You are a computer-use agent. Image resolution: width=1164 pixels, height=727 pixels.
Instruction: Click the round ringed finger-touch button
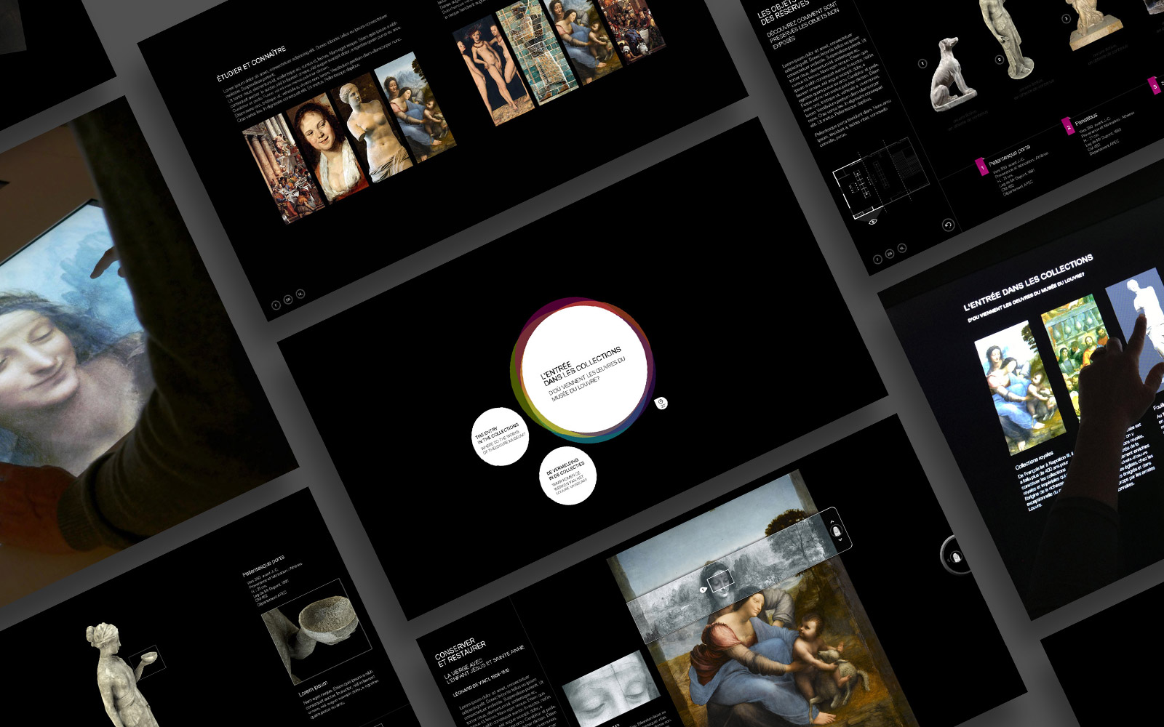coord(956,556)
